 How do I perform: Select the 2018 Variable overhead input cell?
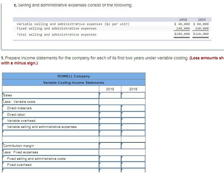click(110, 121)
